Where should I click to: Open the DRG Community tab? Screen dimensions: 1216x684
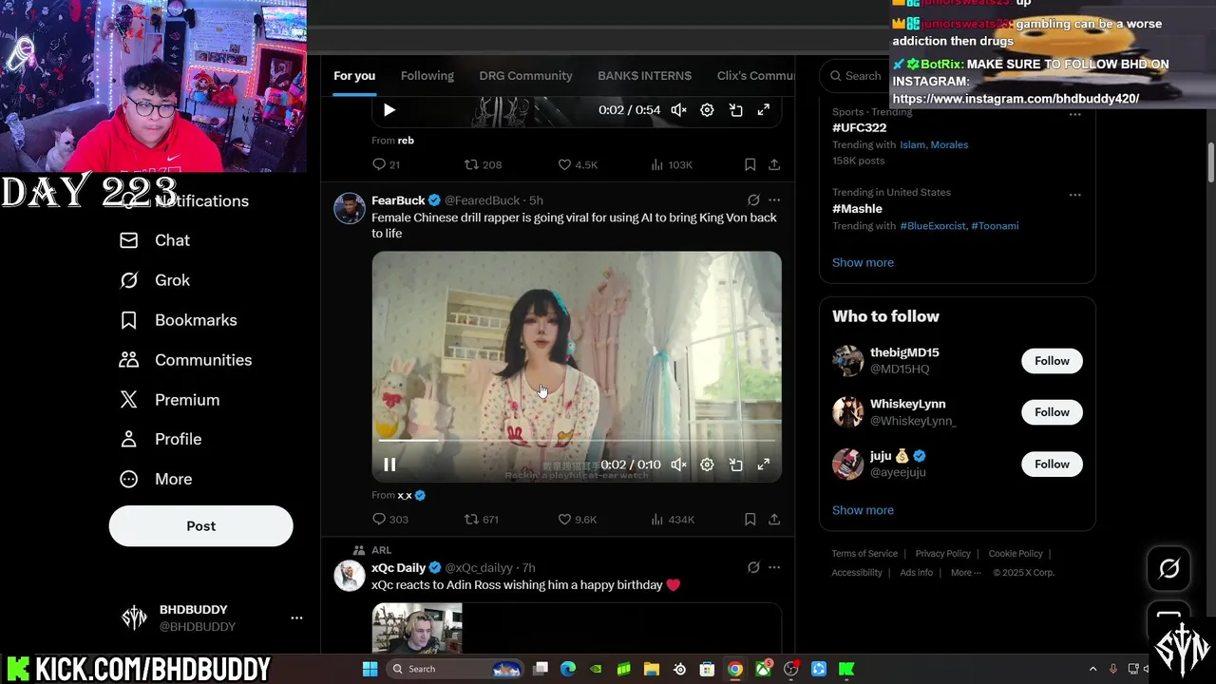(x=525, y=76)
